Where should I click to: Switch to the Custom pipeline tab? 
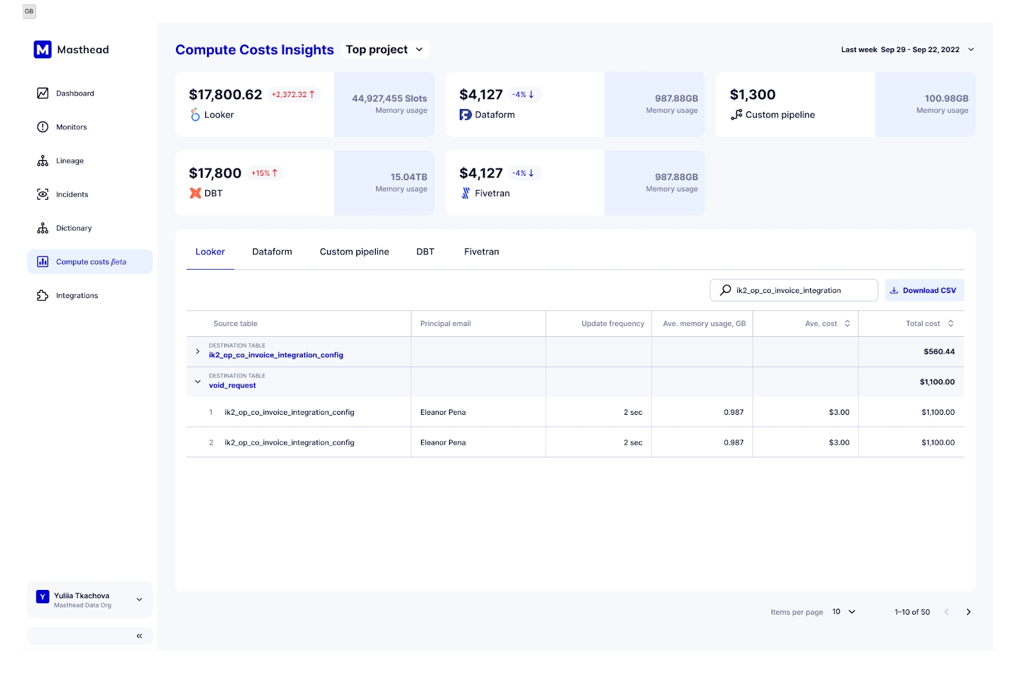pyautogui.click(x=354, y=252)
